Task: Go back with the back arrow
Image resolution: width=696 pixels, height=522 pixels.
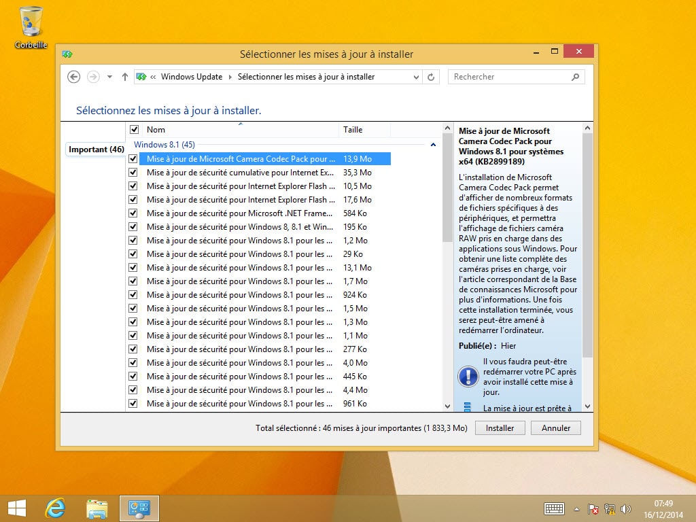Action: pyautogui.click(x=73, y=77)
